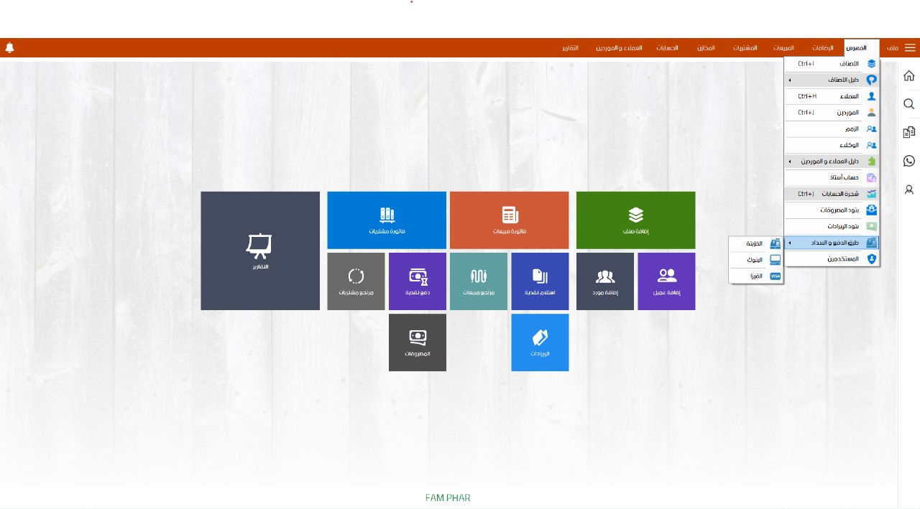Click the user profile sidebar icon
The height and width of the screenshot is (509, 920).
pyautogui.click(x=908, y=190)
